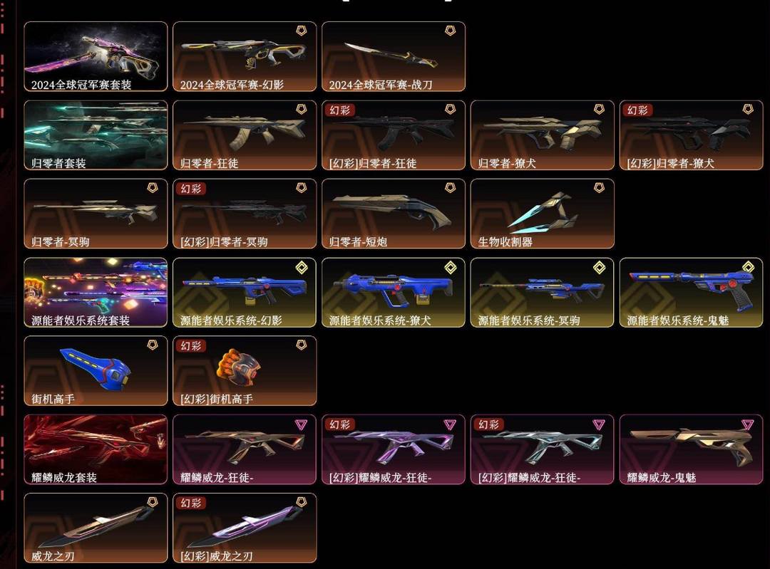This screenshot has width=770, height=569.
Task: Click the 幻彩 tag on [幻彩]威龙之刃
Action: pyautogui.click(x=190, y=503)
